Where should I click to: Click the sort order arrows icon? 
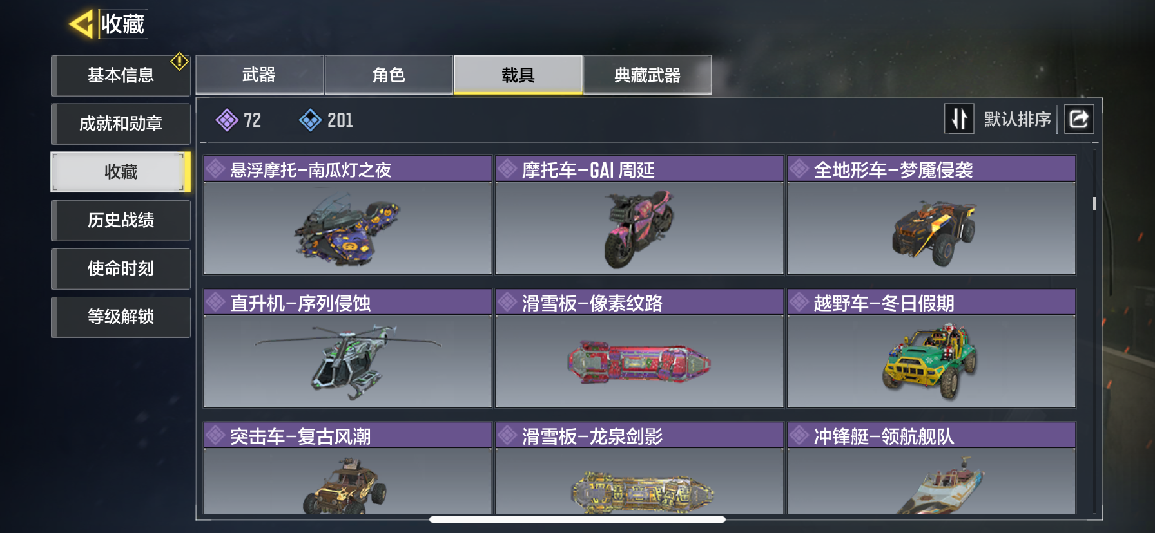coord(959,119)
